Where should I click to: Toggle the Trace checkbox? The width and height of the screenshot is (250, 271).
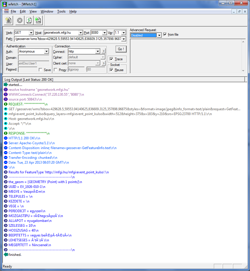coord(111,59)
